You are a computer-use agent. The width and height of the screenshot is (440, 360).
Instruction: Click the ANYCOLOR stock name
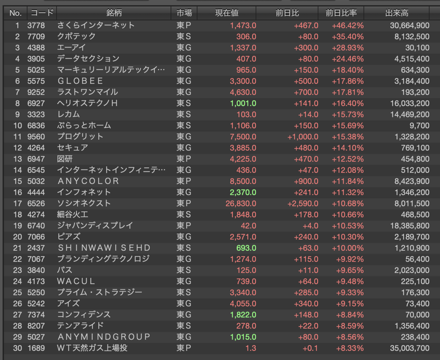88,181
